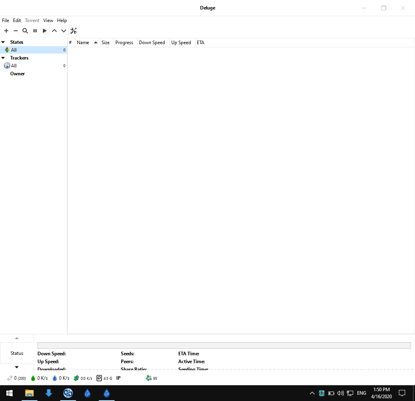Open the taskbar clock and date
This screenshot has width=415, height=401.
382,393
